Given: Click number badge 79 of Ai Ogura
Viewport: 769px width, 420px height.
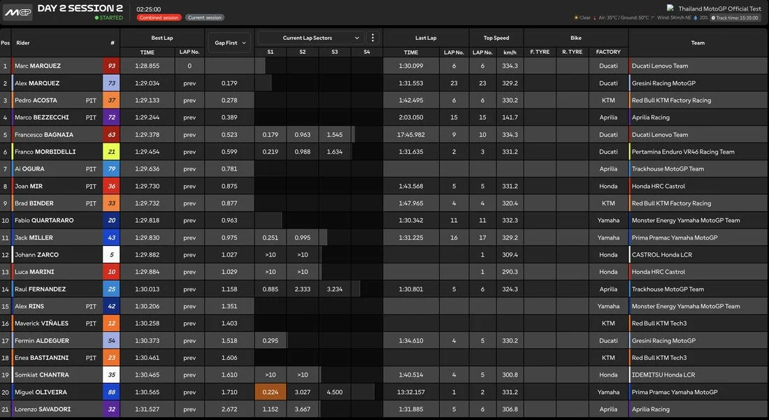Looking at the screenshot, I should pyautogui.click(x=111, y=168).
